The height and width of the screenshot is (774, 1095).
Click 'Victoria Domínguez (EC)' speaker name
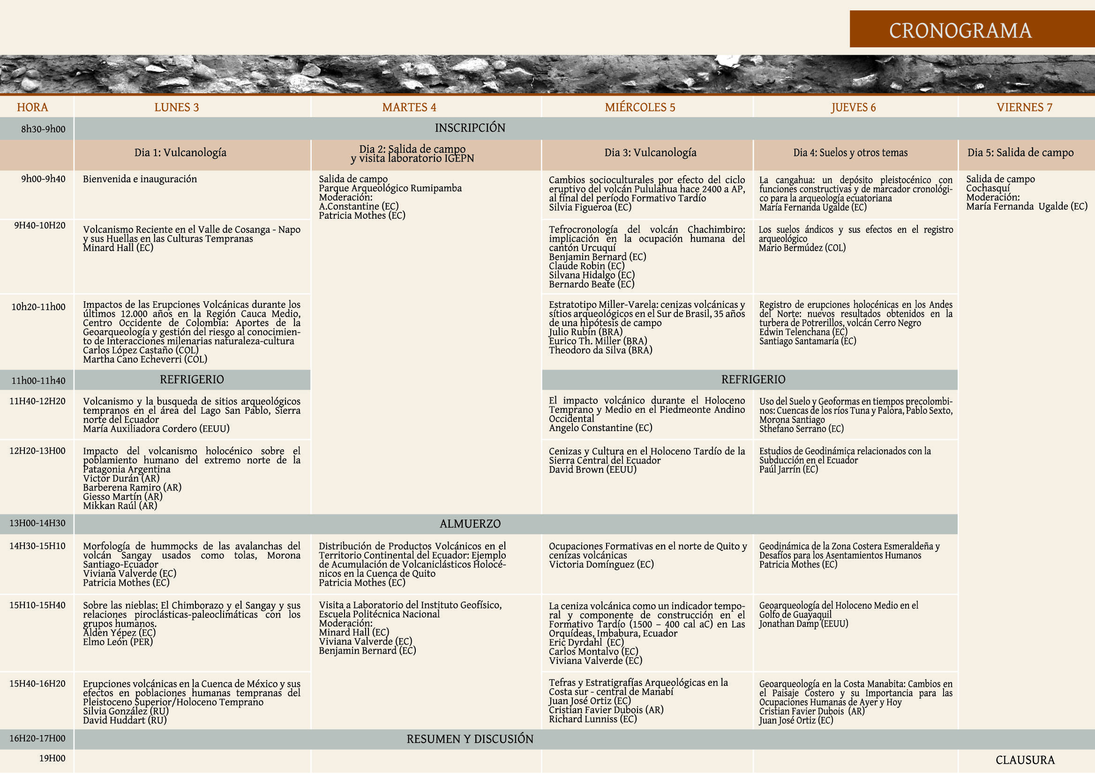(601, 565)
